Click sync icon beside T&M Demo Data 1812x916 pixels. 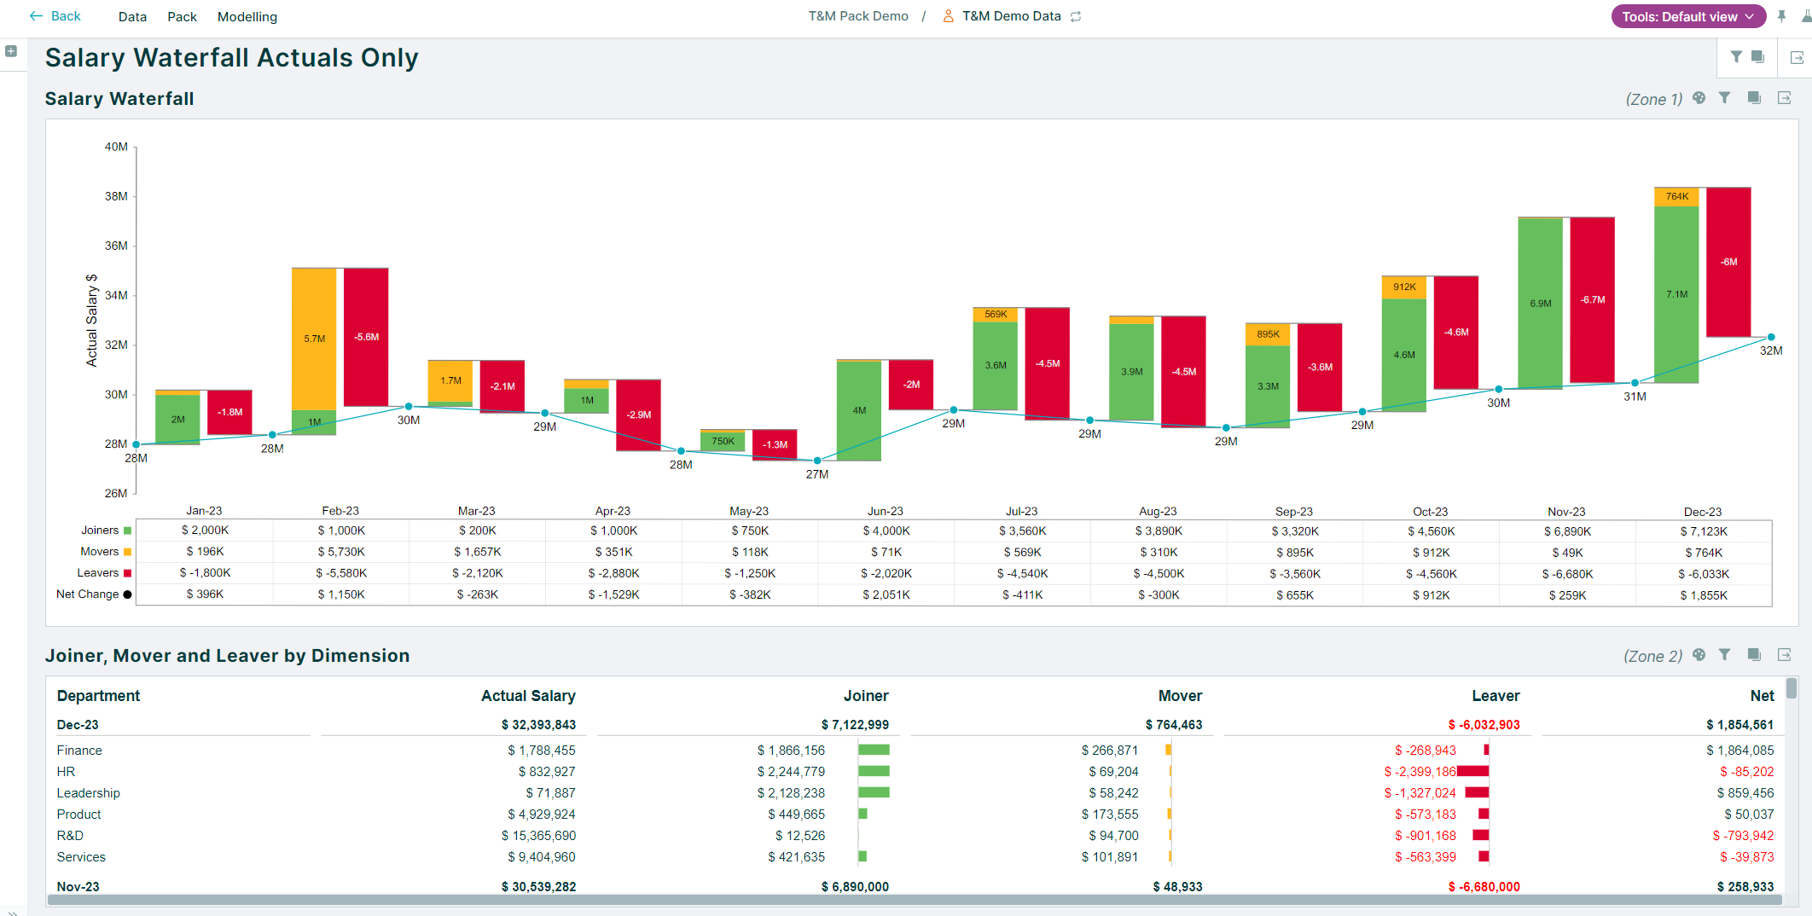coord(1076,16)
